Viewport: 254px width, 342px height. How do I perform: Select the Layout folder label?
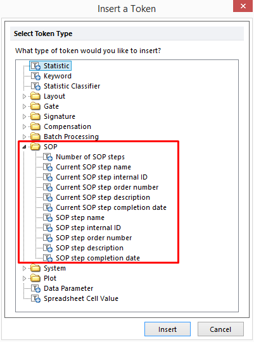click(x=54, y=96)
